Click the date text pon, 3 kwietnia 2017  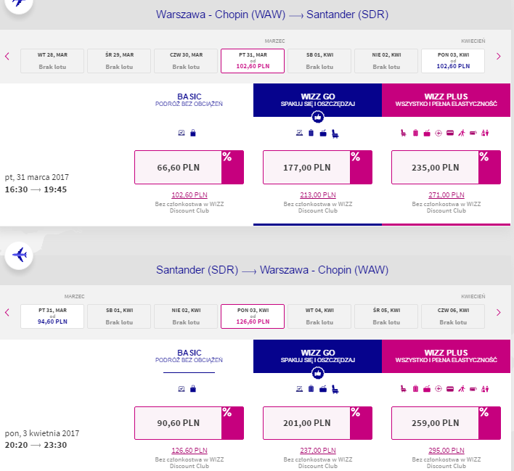tap(42, 433)
